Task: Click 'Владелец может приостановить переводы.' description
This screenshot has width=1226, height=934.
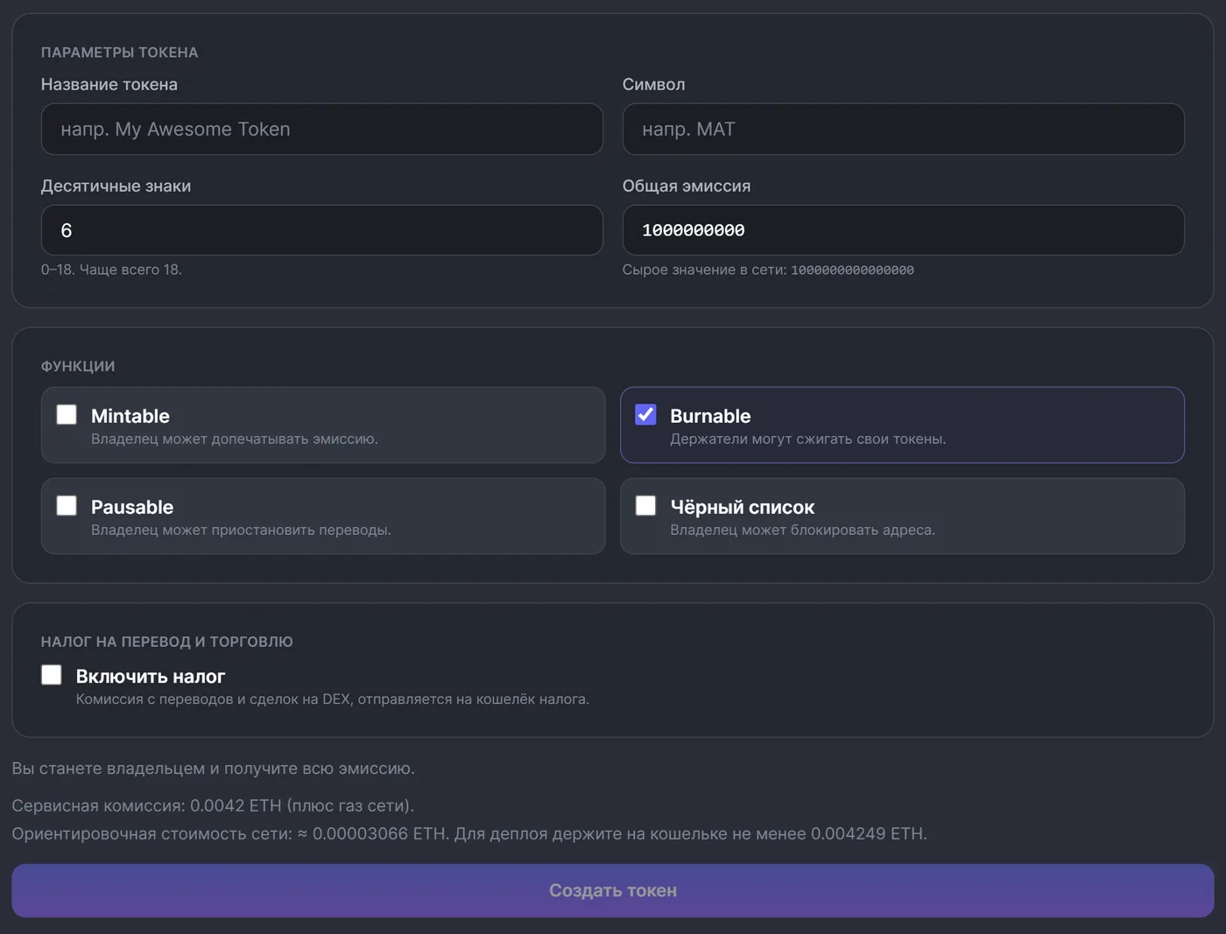Action: point(241,530)
